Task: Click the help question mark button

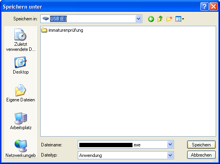Action: pos(204,7)
